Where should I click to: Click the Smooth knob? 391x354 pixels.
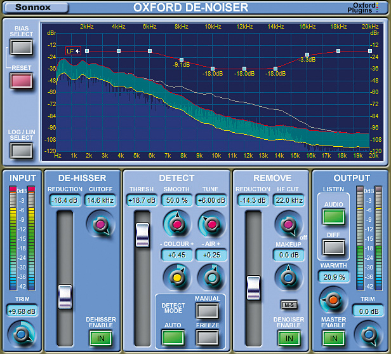pyautogui.click(x=177, y=224)
